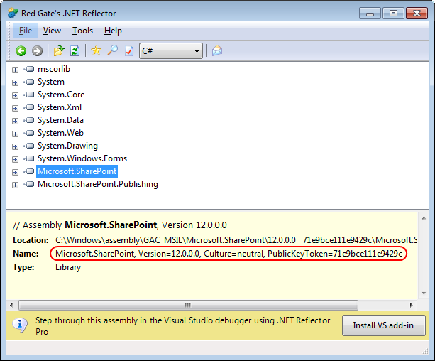Viewport: 435px width, 361px height.
Task: Open Search with the magnifier icon
Action: click(x=113, y=50)
